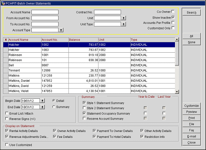Click the X selection column header

[5, 40]
